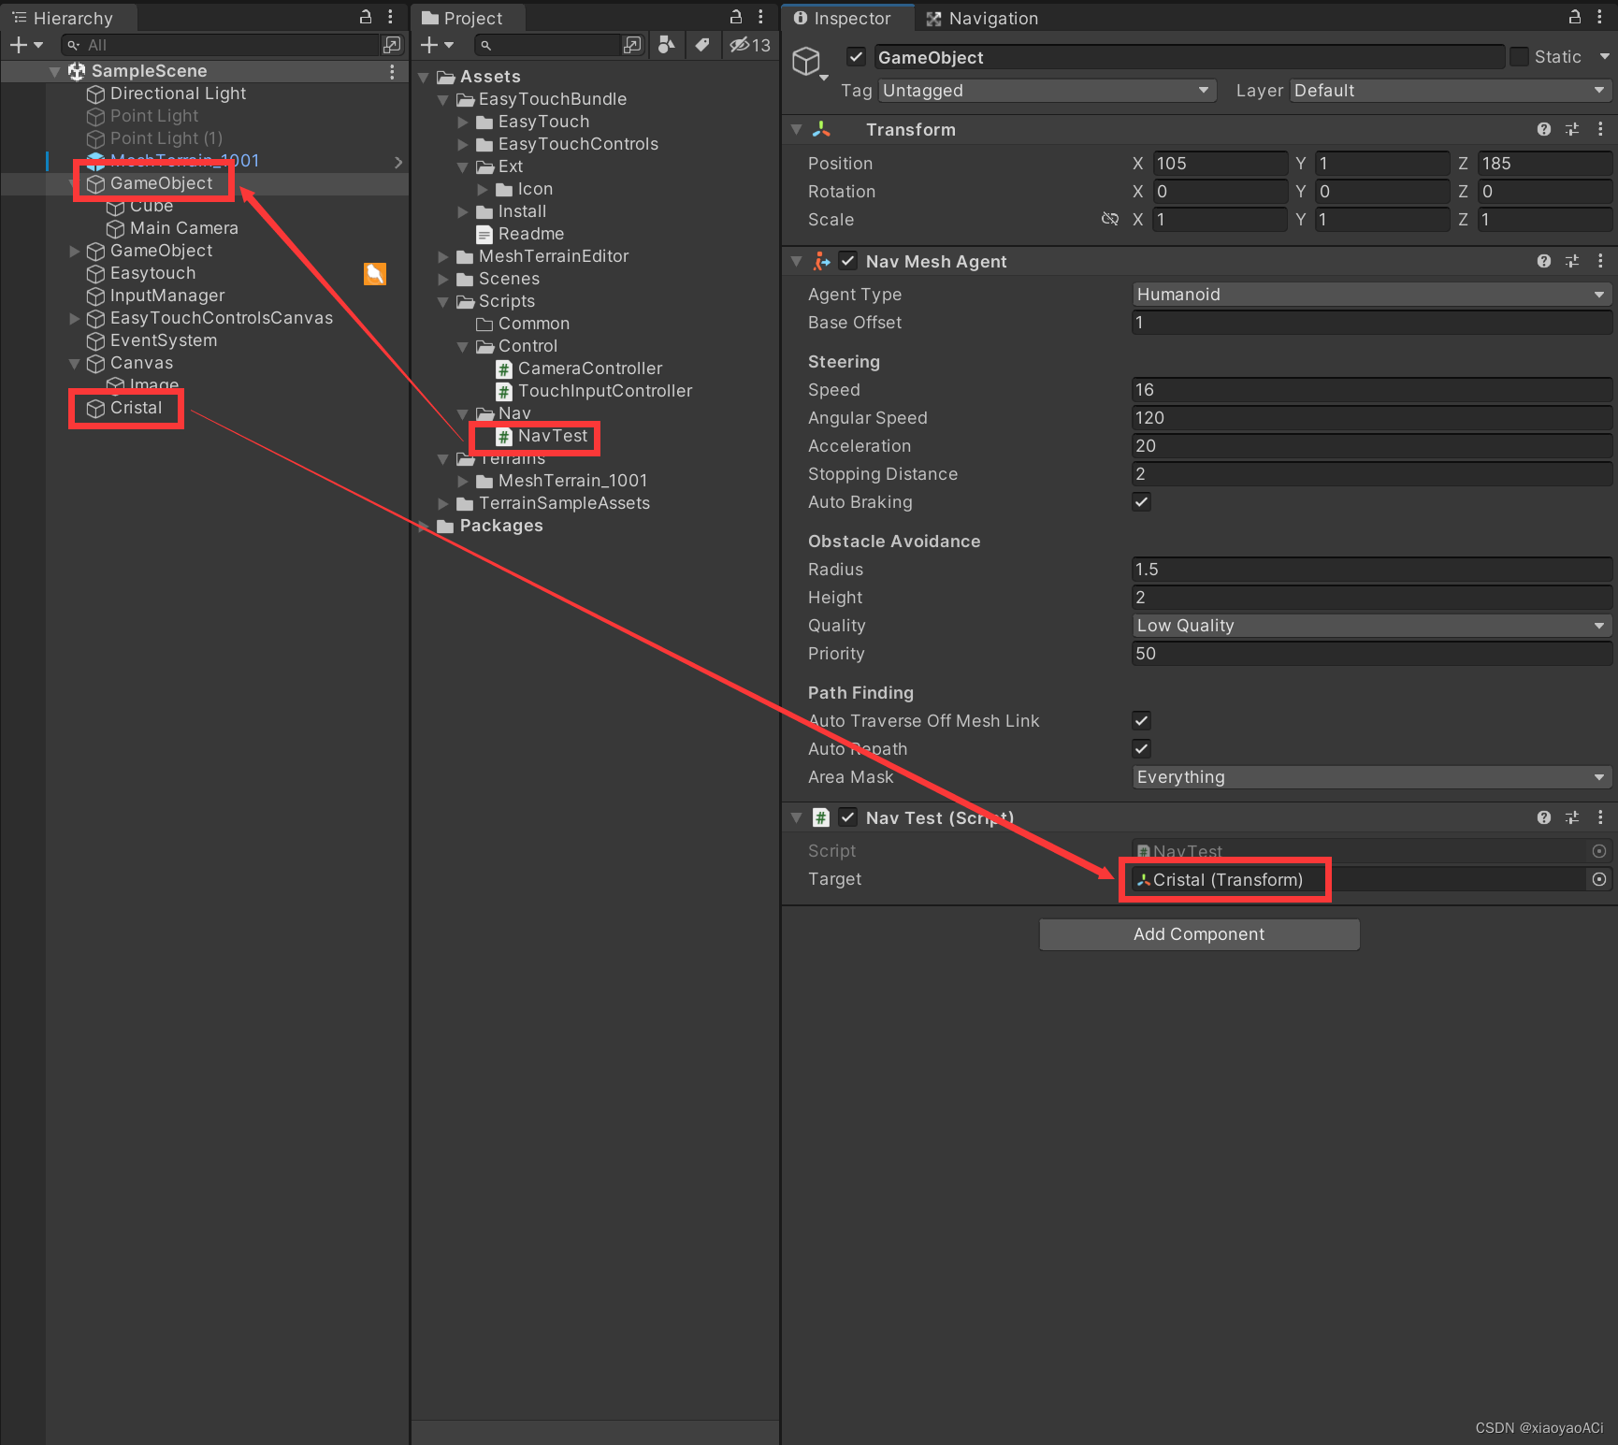Click the GameObject cube icon picker

809,64
